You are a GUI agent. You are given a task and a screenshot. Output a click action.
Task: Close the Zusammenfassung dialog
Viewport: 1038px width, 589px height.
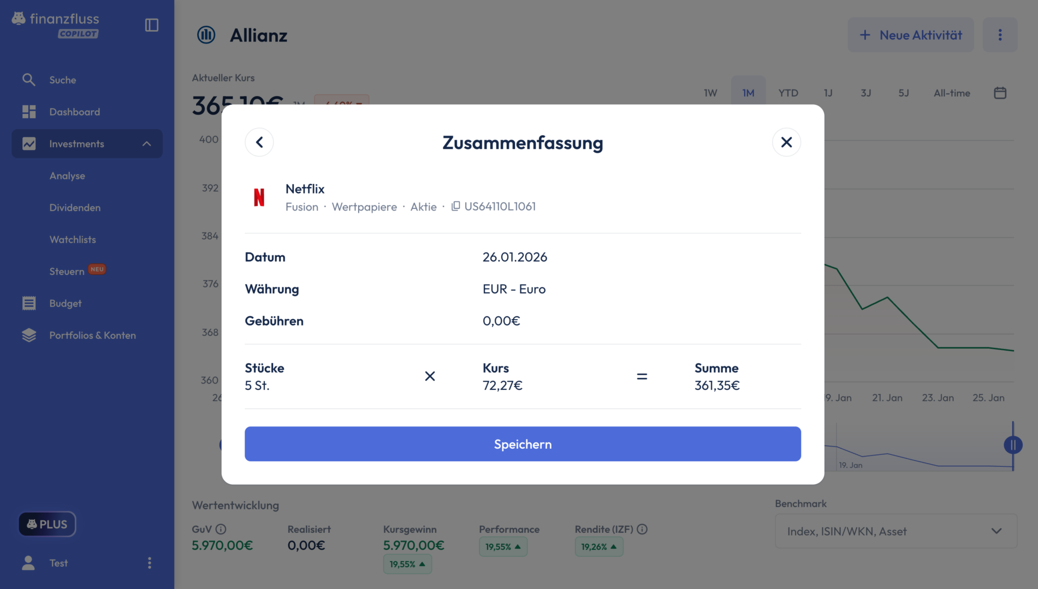coord(786,142)
